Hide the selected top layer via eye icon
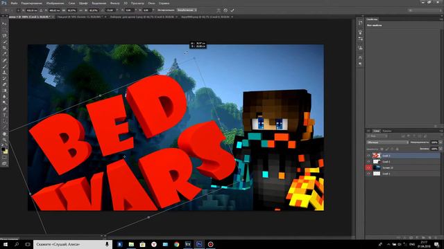 coord(368,156)
